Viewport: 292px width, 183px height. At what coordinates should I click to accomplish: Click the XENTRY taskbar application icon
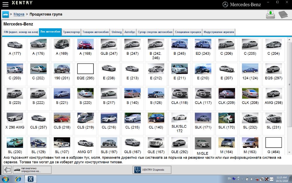click(x=31, y=179)
